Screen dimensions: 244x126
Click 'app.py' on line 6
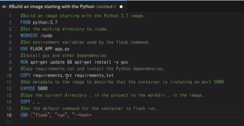tap(62, 49)
